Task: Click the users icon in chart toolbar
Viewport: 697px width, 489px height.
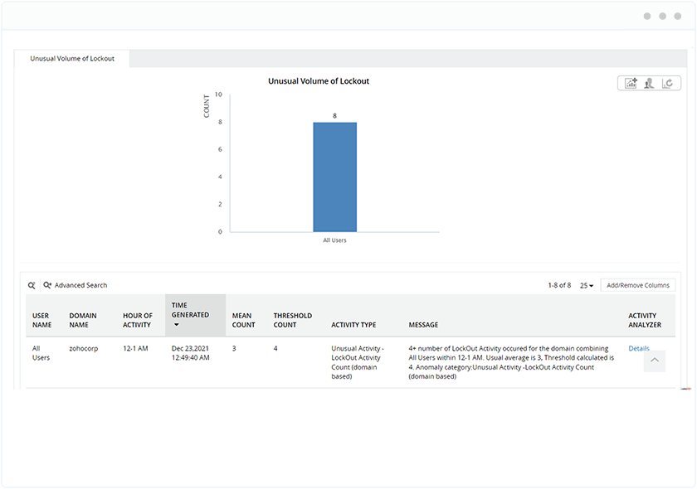Action: pyautogui.click(x=649, y=83)
